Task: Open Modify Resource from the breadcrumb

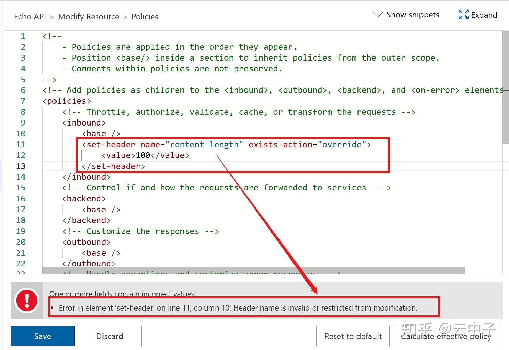Action: click(x=89, y=16)
